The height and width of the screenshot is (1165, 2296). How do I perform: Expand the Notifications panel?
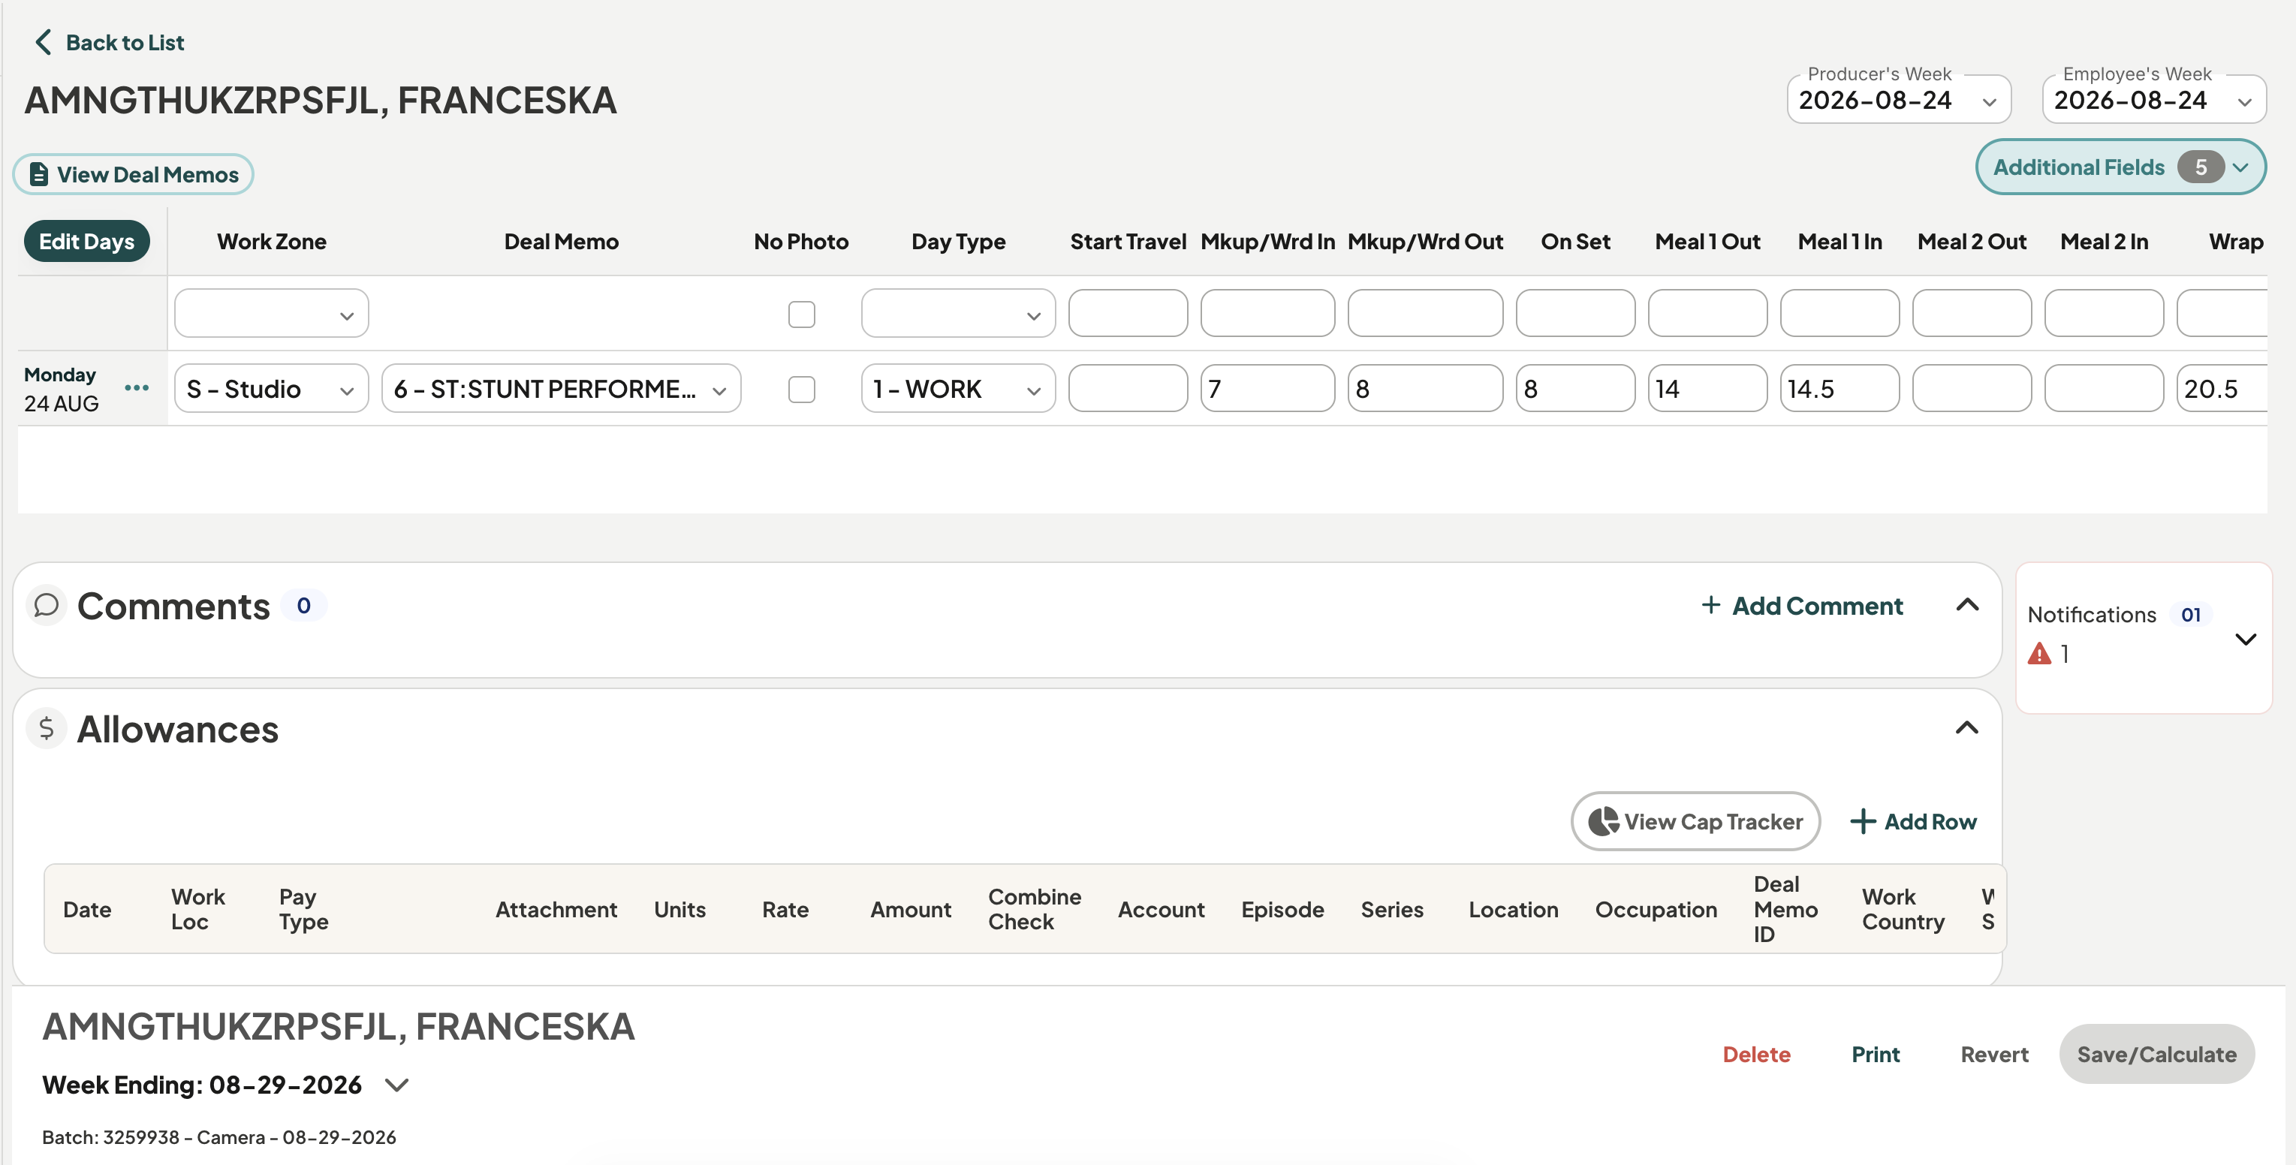(2245, 639)
